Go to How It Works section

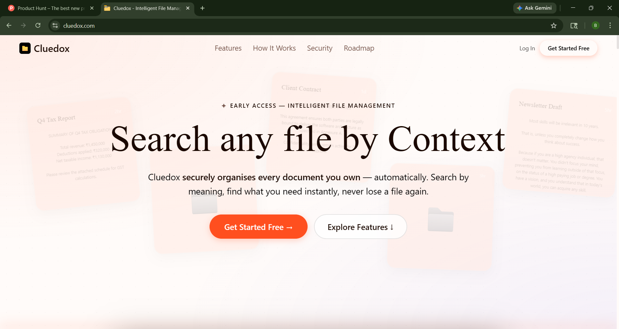pos(274,48)
